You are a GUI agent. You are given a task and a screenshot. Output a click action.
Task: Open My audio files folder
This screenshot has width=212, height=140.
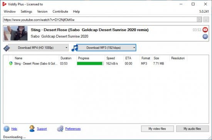[192, 129]
